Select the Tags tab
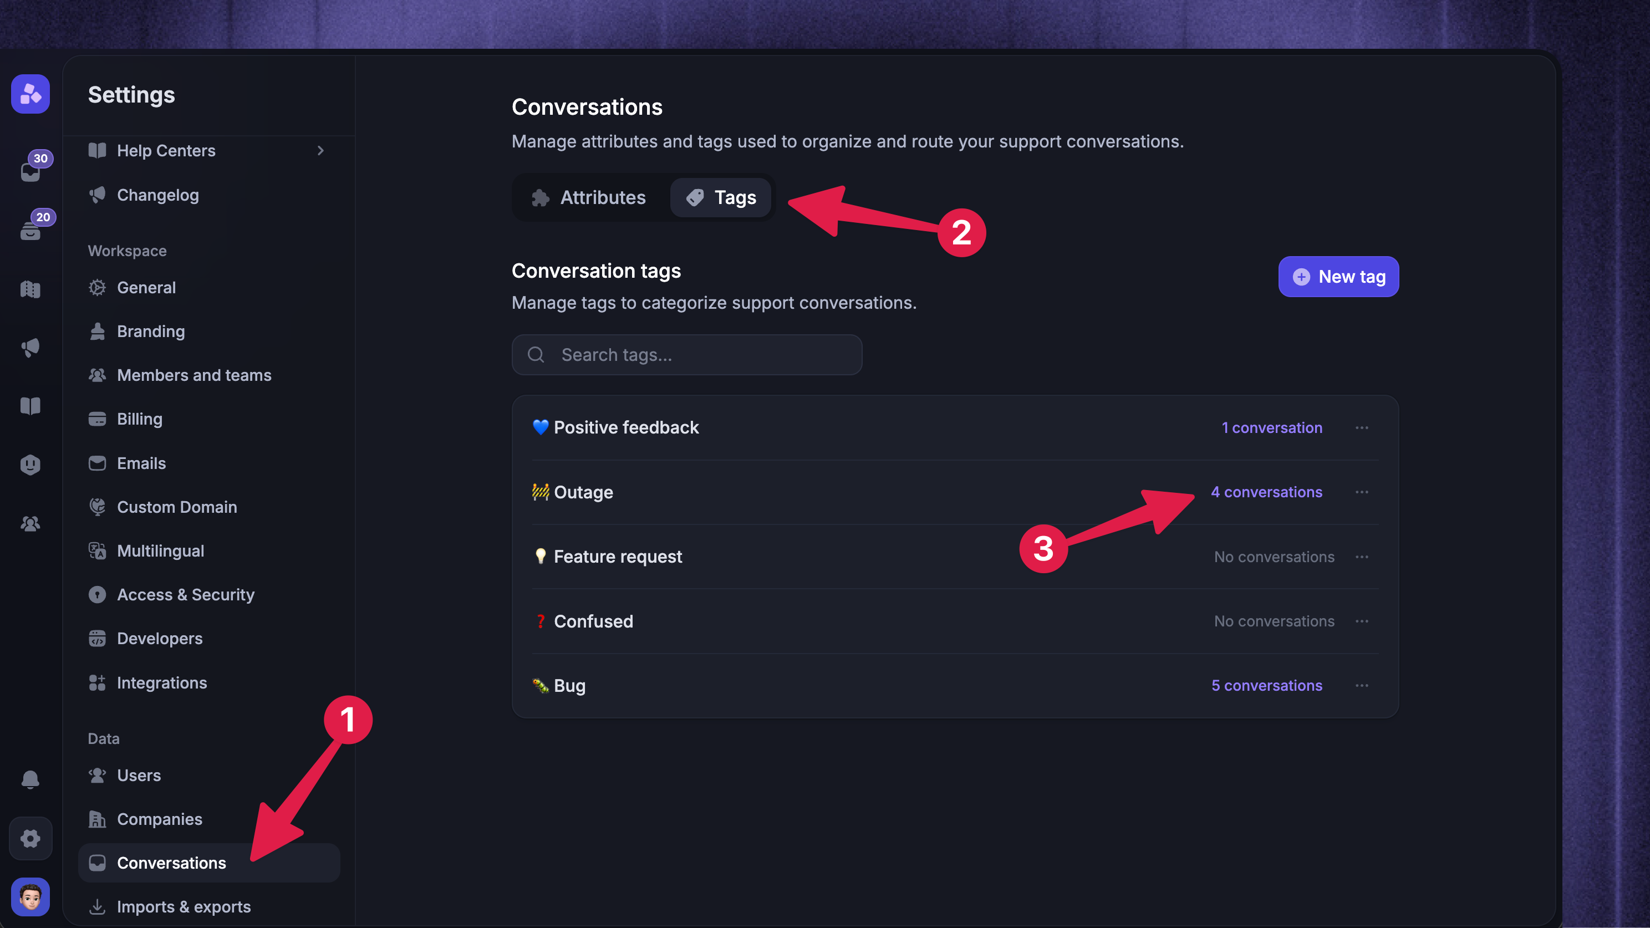 [x=721, y=197]
